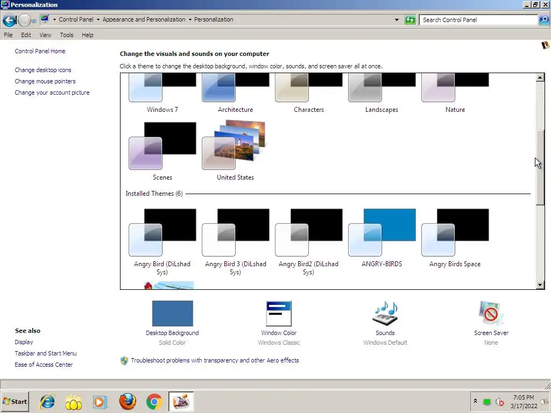
Task: Show hidden tray icons arrow
Action: [476, 401]
